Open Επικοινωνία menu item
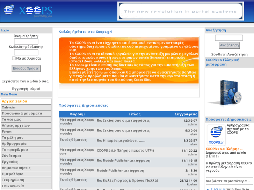This screenshot has height=190, width=254. (26, 186)
